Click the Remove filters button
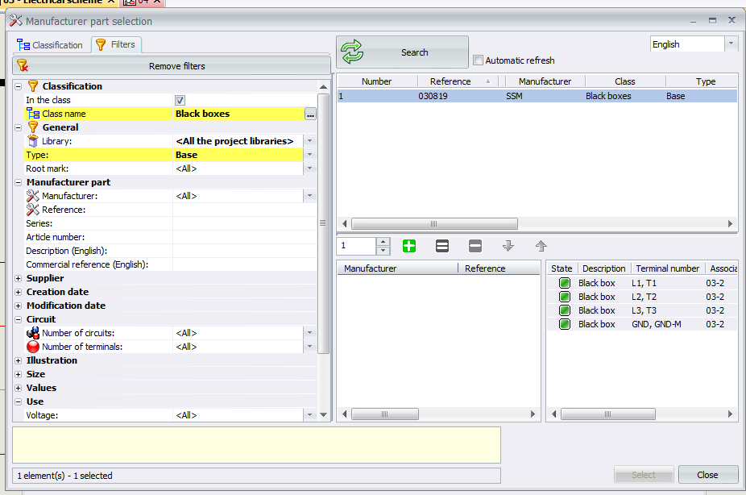This screenshot has width=746, height=495. tap(172, 66)
